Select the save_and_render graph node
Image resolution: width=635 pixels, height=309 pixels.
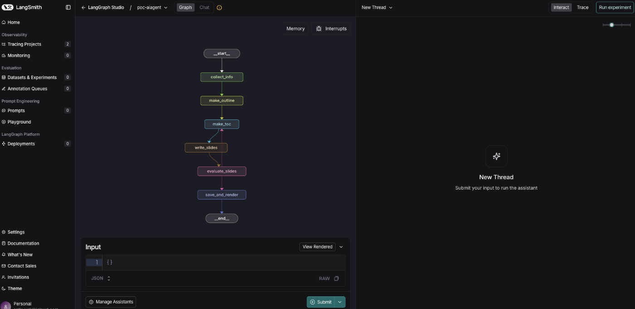222,195
